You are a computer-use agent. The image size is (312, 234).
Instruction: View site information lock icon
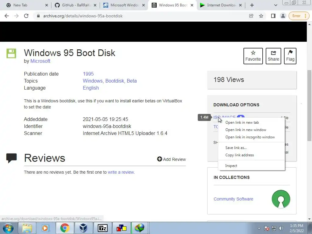coord(38,16)
